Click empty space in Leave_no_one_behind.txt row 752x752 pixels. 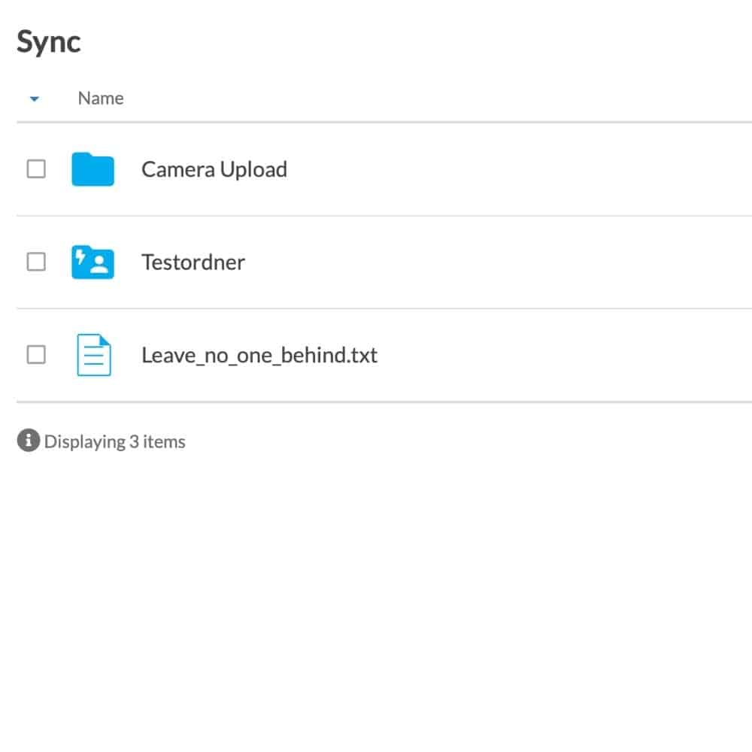click(x=566, y=355)
